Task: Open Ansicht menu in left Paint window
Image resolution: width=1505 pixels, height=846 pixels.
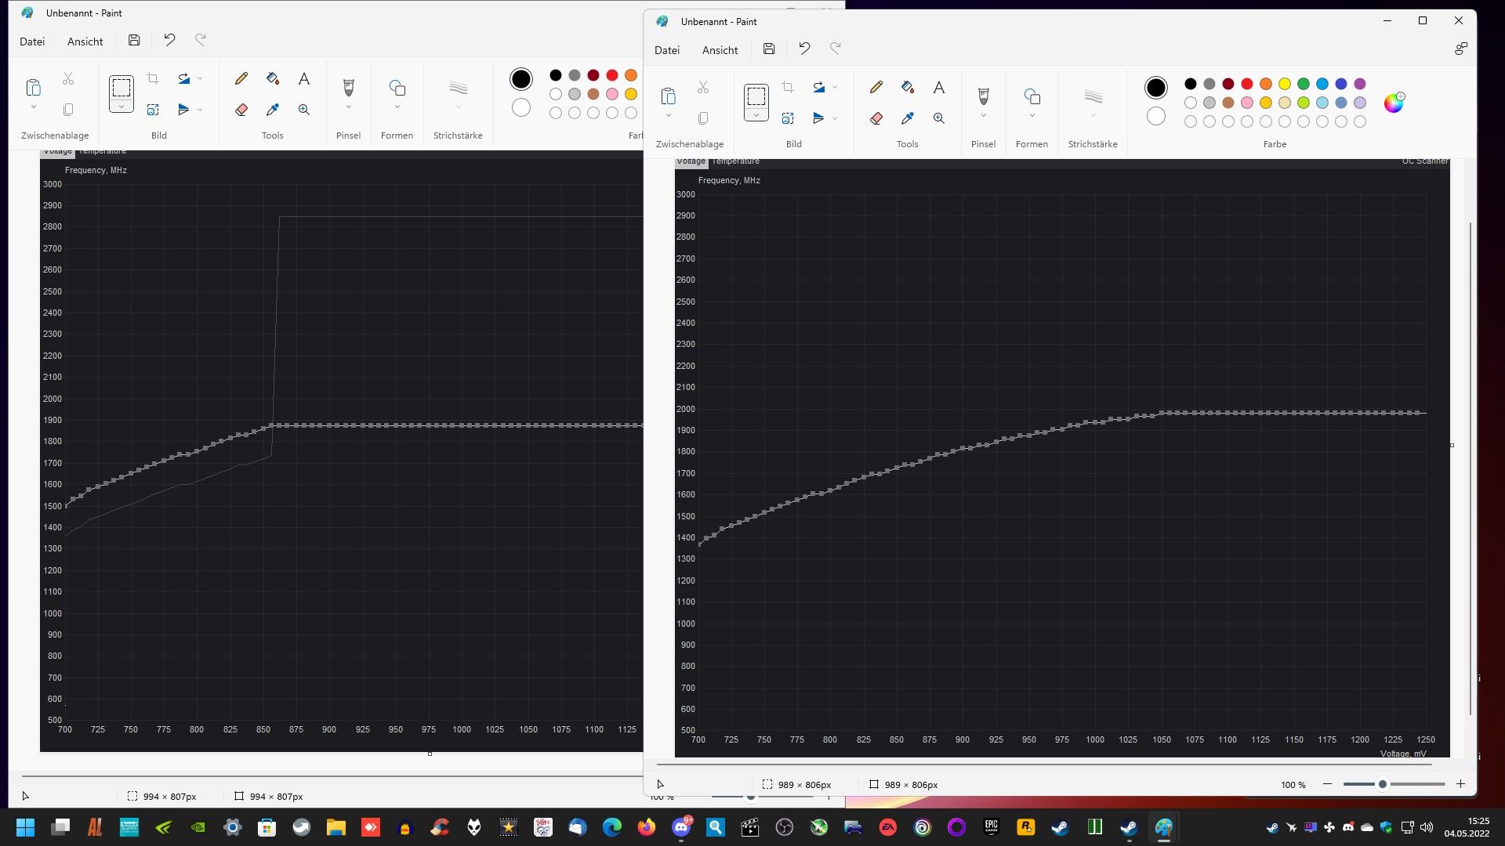Action: pyautogui.click(x=85, y=42)
